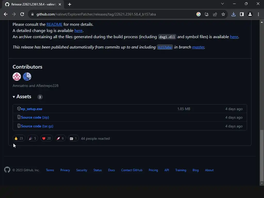This screenshot has width=264, height=198.
Task: Open browser downloads
Action: click(x=234, y=14)
